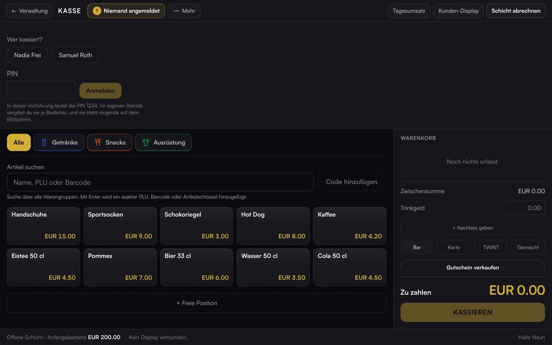Add Eistee 50 cl article
Image resolution: width=552 pixels, height=345 pixels.
click(x=43, y=267)
